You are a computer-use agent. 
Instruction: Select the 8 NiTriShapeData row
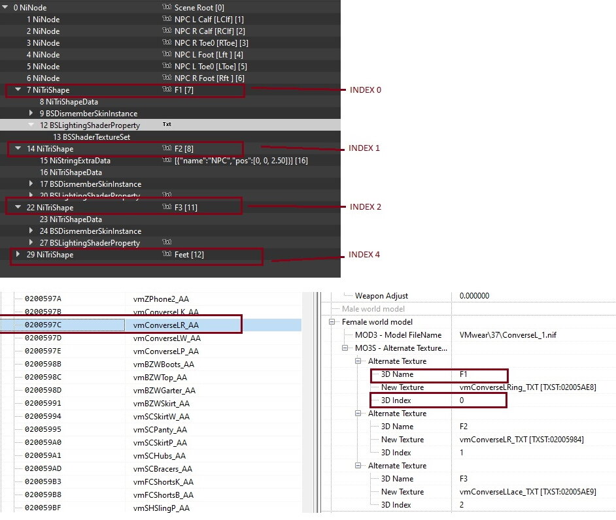(170, 102)
